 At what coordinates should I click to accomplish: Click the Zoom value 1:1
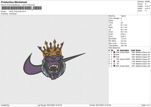(146, 11)
